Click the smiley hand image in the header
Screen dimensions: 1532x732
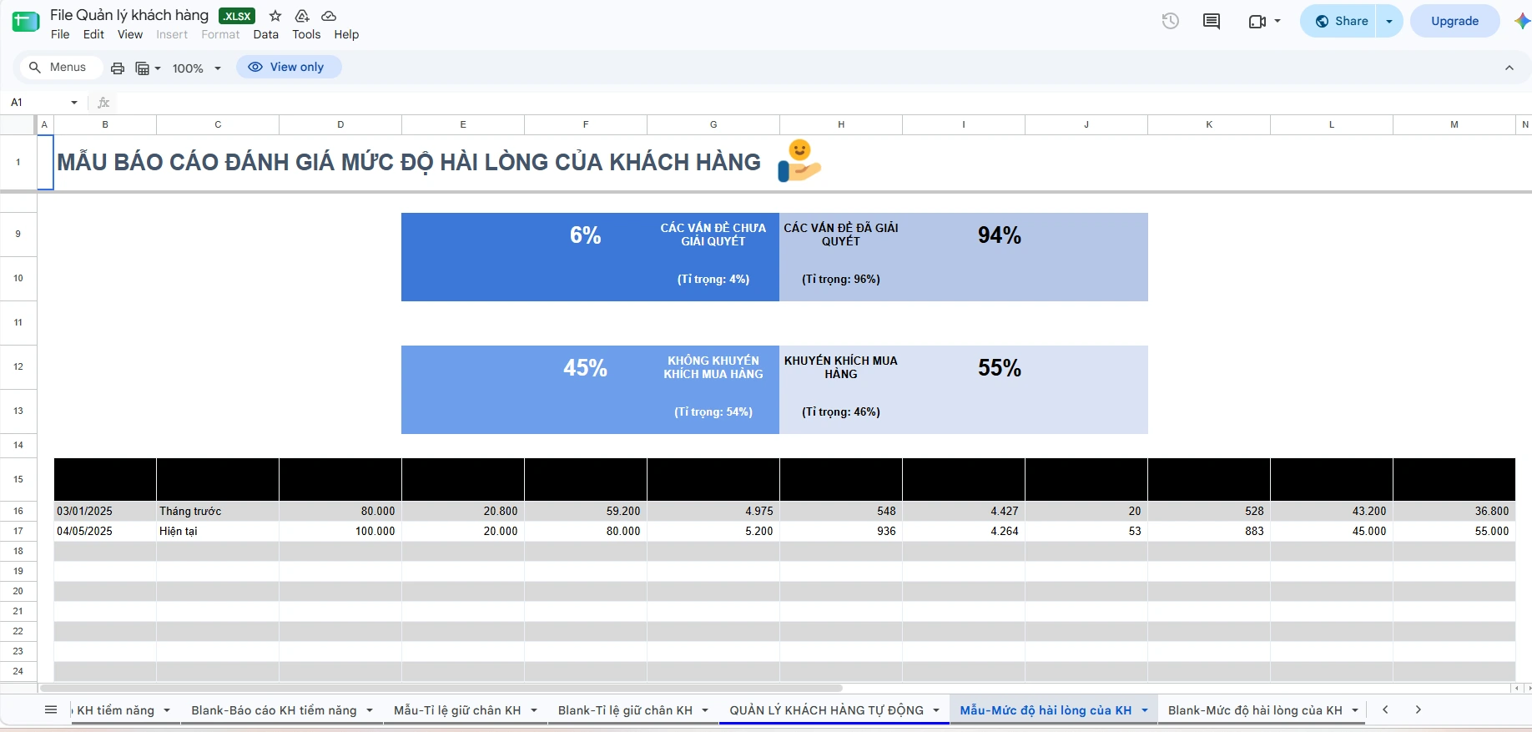click(x=799, y=161)
